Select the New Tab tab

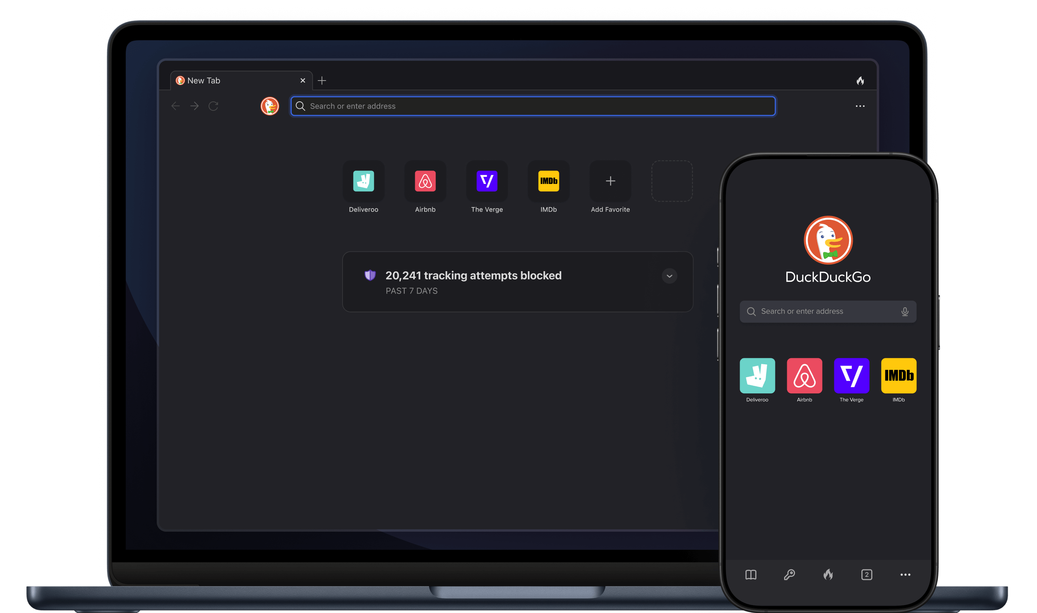pos(242,81)
